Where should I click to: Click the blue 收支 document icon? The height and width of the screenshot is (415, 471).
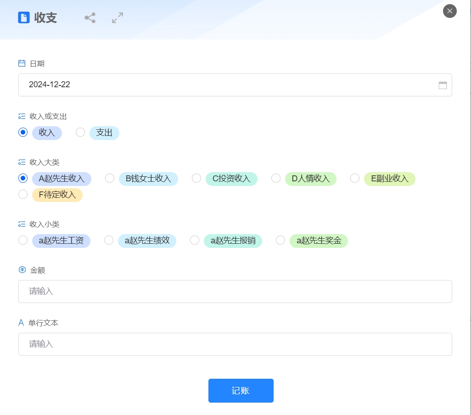[x=23, y=17]
